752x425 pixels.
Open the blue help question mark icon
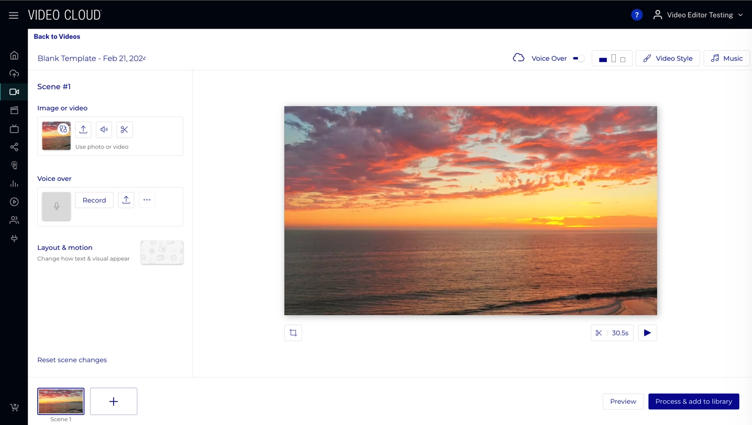tap(637, 15)
